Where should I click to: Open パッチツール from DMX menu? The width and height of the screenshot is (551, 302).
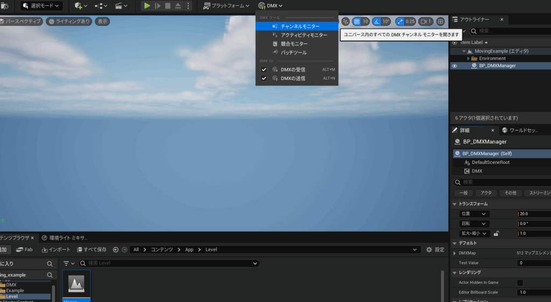click(x=297, y=53)
